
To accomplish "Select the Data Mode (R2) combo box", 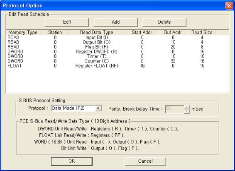I will [76, 108].
